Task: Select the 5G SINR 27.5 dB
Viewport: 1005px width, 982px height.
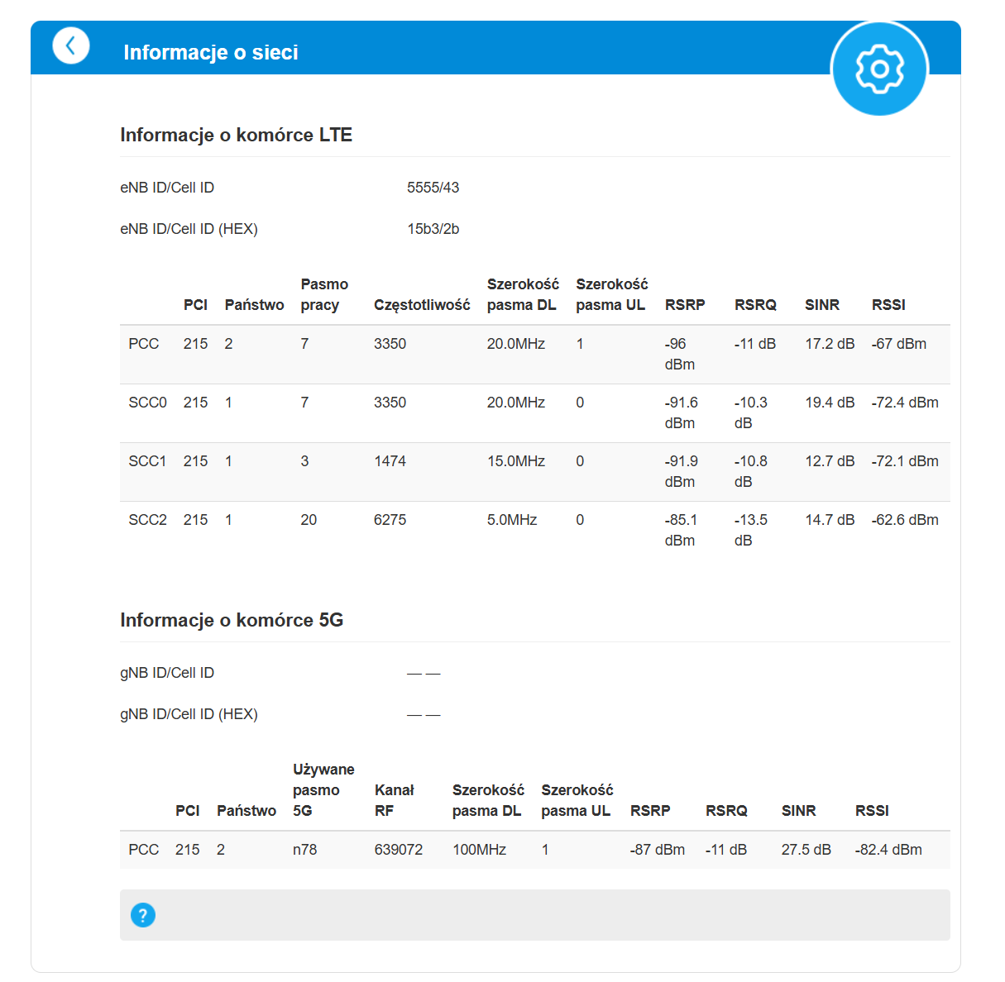Action: coord(806,850)
